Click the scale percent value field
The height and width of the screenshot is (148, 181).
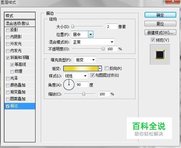pyautogui.click(x=104, y=94)
